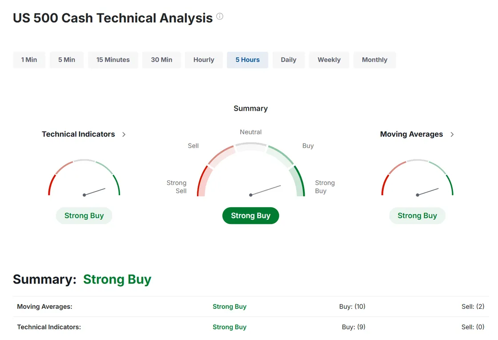This screenshot has height=340, width=498.
Task: Click the Neutral segment of the center gauge
Action: coord(250,144)
